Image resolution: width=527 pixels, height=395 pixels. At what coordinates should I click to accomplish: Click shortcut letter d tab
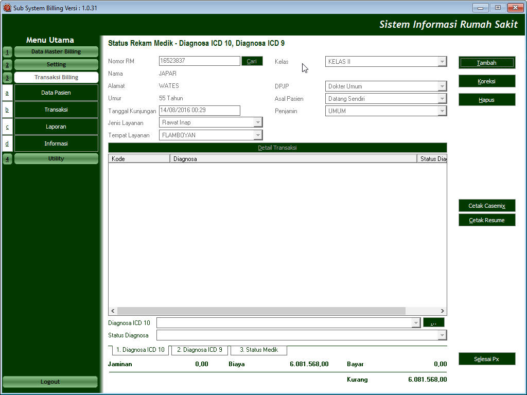pos(7,143)
